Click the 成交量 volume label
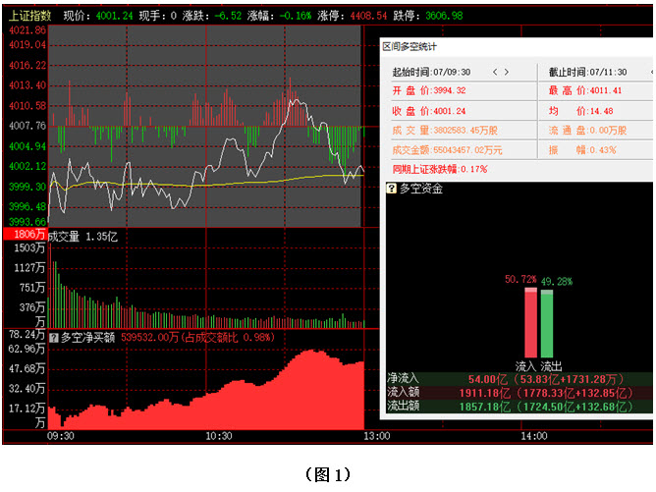Viewport: 656px width, 492px height. (x=66, y=236)
